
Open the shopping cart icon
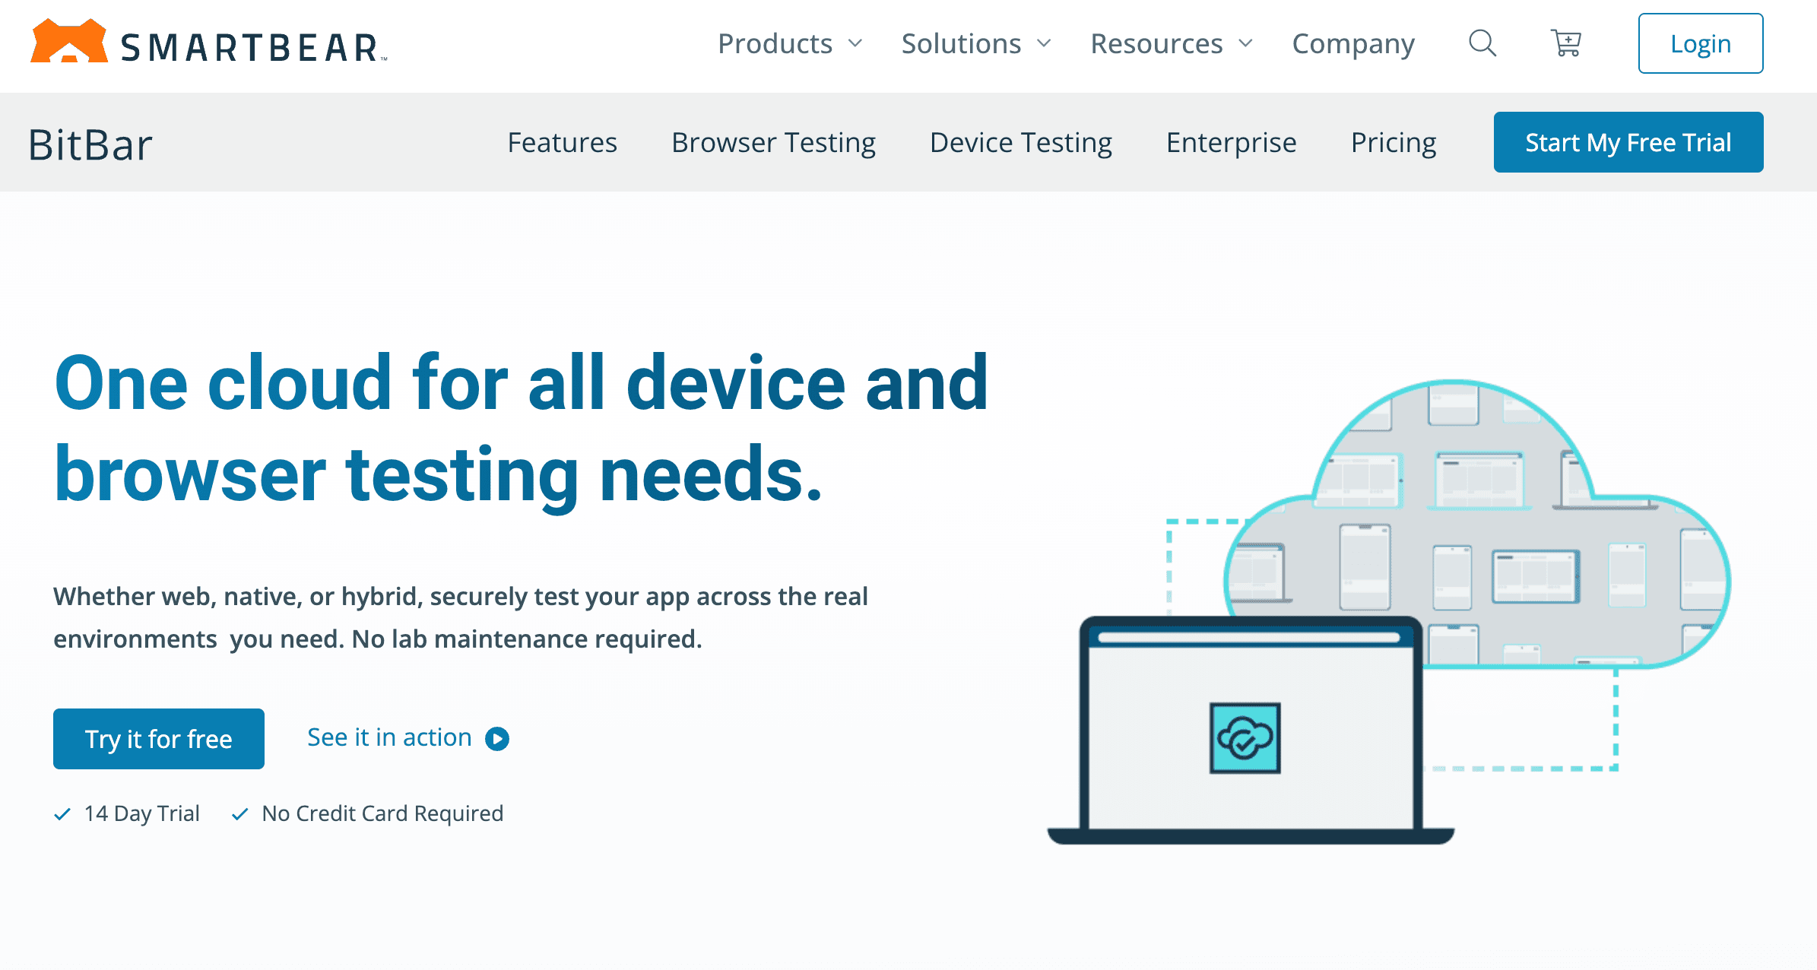pos(1566,43)
